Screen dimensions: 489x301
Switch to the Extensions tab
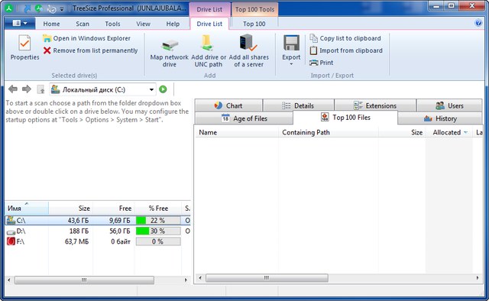tap(375, 105)
